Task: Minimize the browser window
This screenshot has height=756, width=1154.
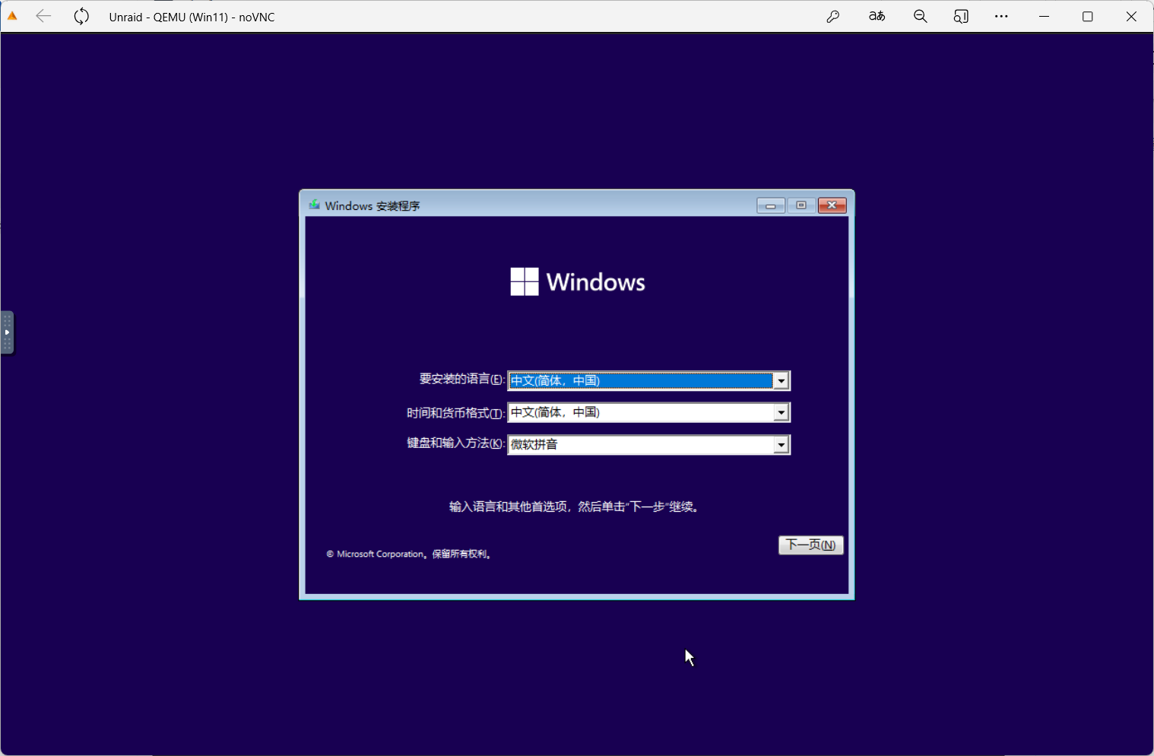Action: [x=1045, y=16]
